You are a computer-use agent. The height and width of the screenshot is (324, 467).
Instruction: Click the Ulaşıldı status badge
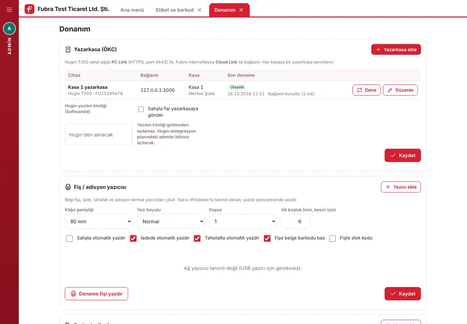tap(237, 87)
